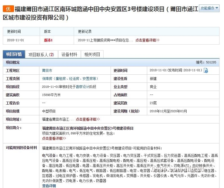Click the 项目阶段 row label
This screenshot has height=188, width=224.
pyautogui.click(x=13, y=87)
